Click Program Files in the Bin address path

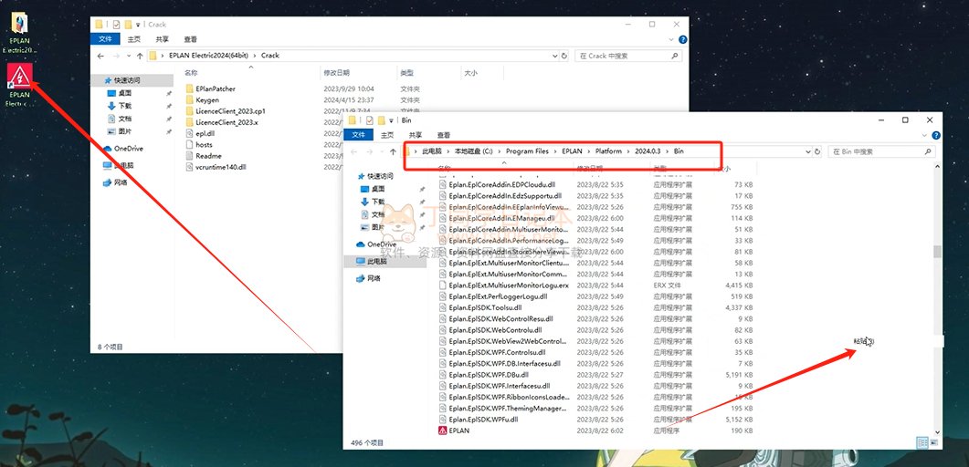pyautogui.click(x=527, y=151)
